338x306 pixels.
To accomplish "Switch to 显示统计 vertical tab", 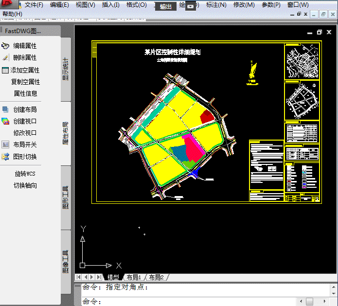I will (x=66, y=69).
